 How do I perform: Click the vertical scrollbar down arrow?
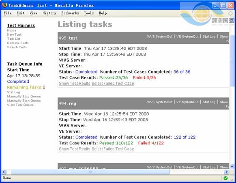pyautogui.click(x=232, y=167)
